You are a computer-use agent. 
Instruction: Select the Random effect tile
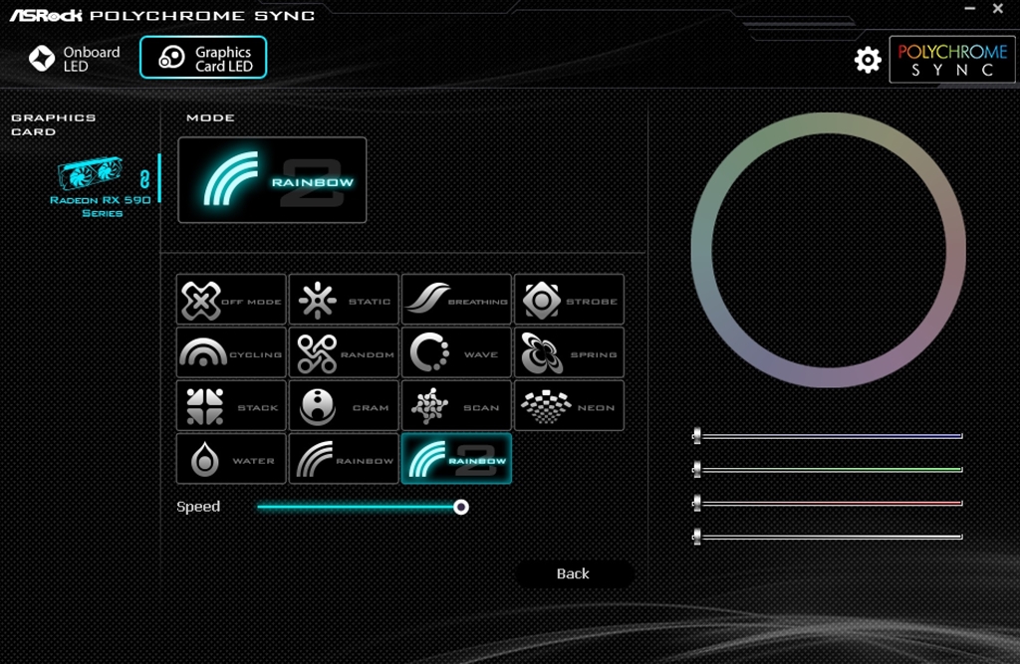pyautogui.click(x=344, y=353)
